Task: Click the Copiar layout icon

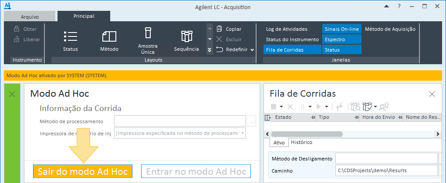Action: tap(219, 29)
